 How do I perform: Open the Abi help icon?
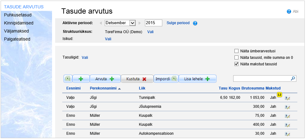[289, 11]
